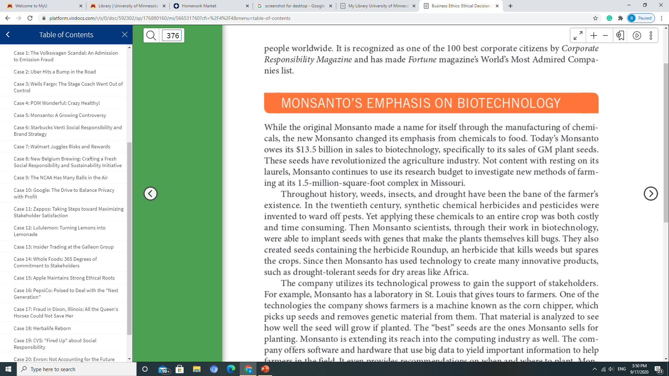The image size is (669, 376).
Task: Start read-aloud playback
Action: (x=637, y=36)
